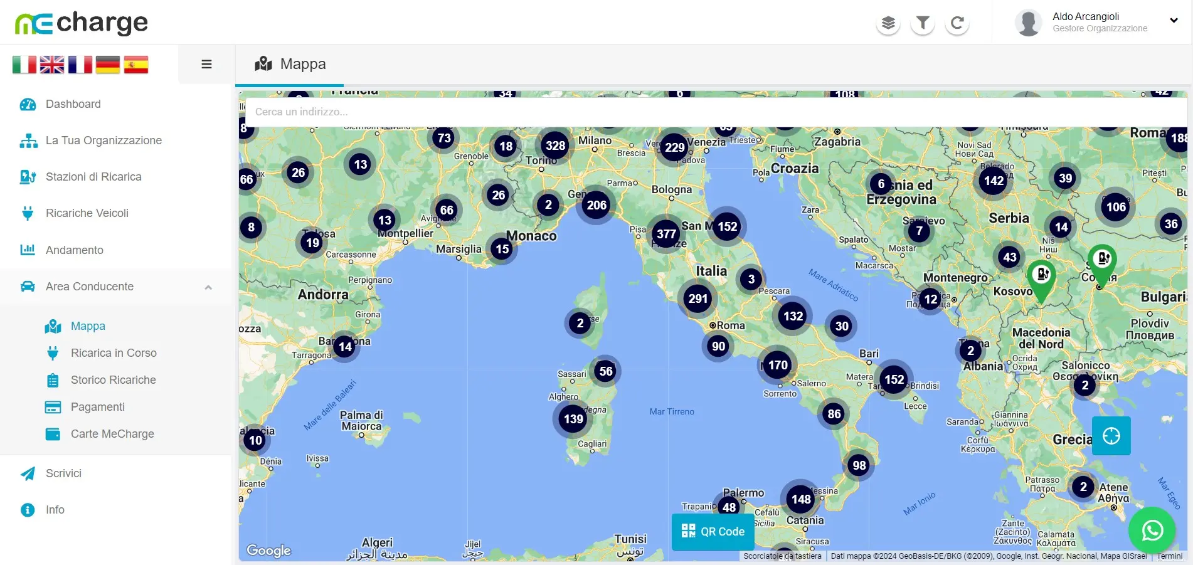Click the 43 cluster near Kosovo

point(1010,257)
